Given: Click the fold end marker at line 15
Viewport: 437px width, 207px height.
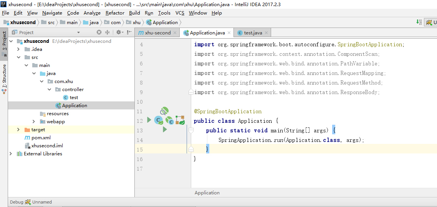Looking at the screenshot, I should [x=191, y=150].
